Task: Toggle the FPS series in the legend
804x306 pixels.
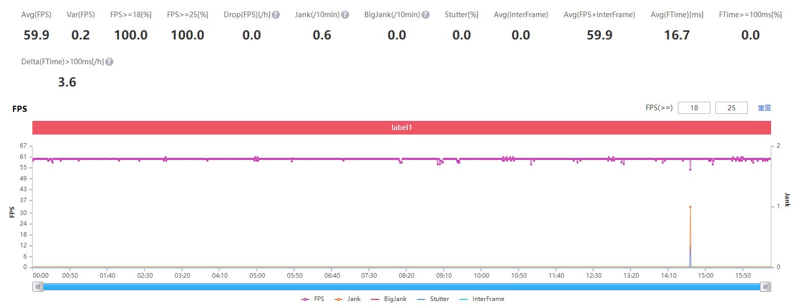Action: coord(313,299)
